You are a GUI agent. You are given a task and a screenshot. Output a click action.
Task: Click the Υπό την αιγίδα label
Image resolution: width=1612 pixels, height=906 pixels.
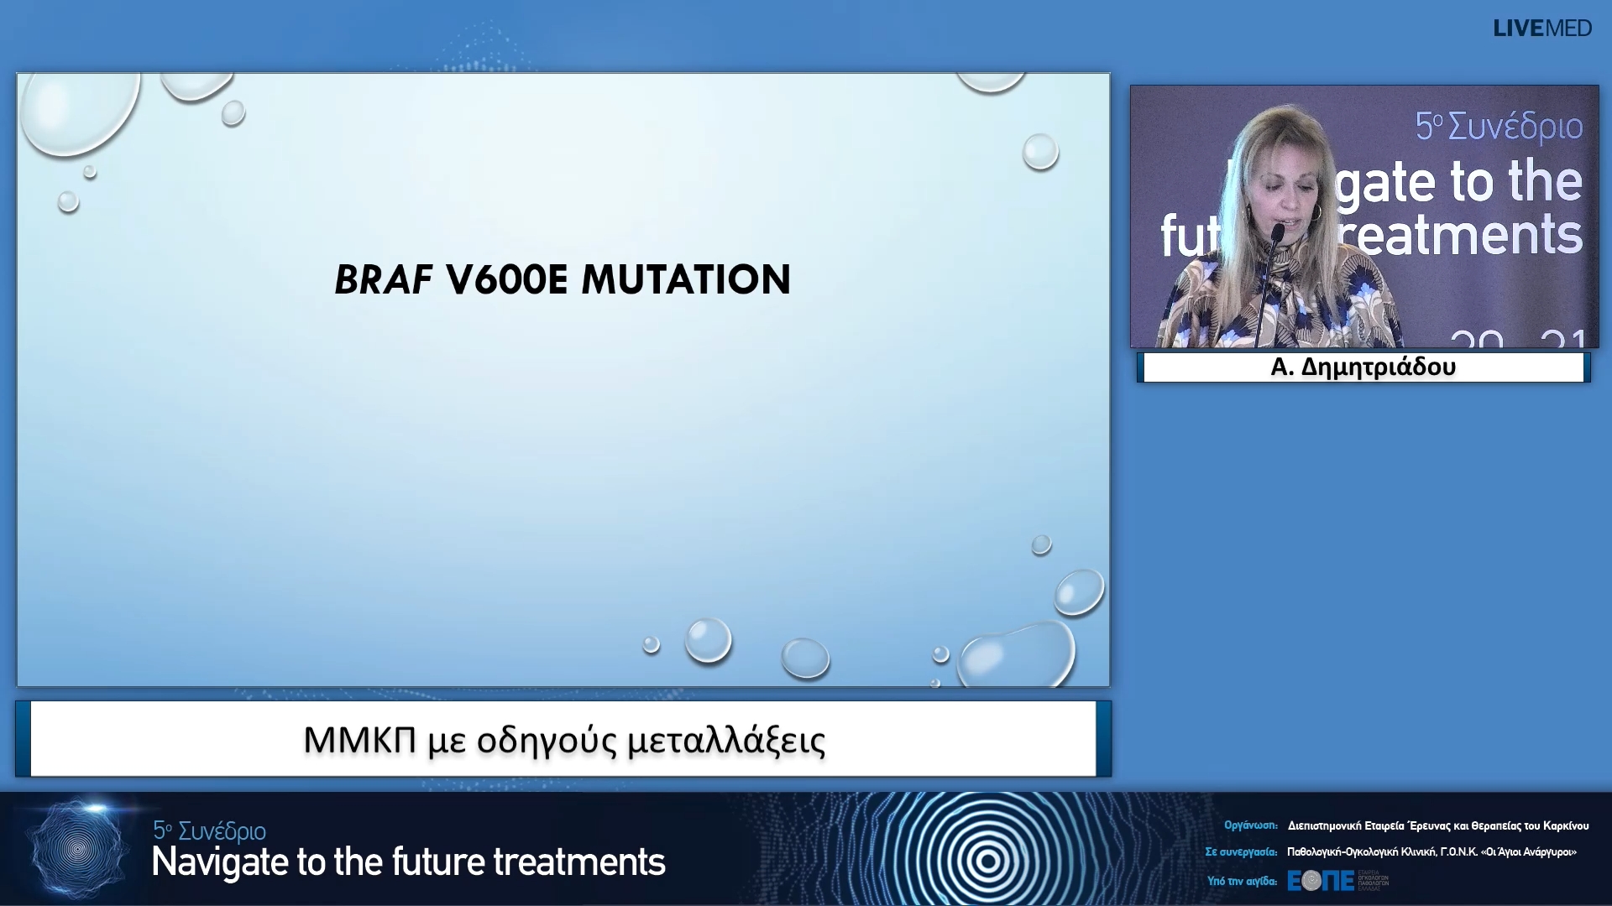coord(1242,881)
